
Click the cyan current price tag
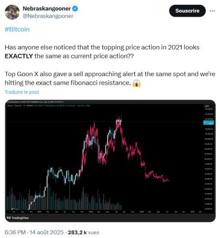pos(209,122)
